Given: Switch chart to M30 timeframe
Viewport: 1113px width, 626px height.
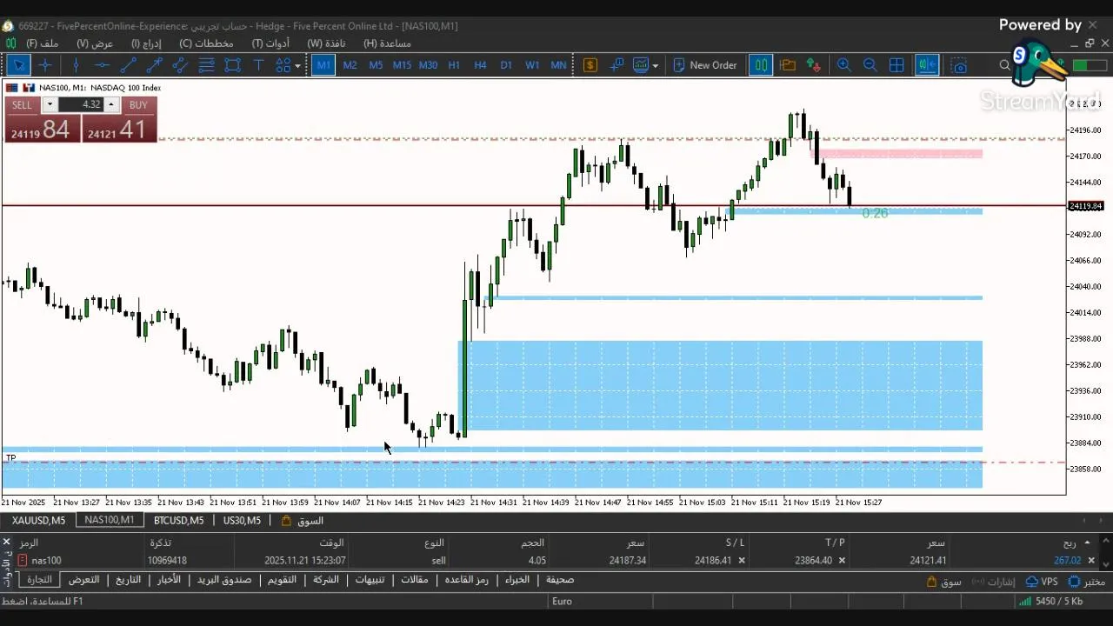Looking at the screenshot, I should pos(428,65).
